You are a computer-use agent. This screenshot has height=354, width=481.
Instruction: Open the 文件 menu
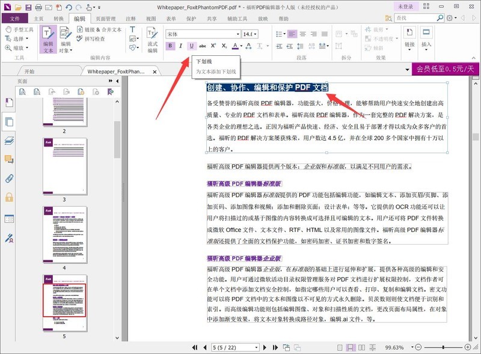pos(15,19)
